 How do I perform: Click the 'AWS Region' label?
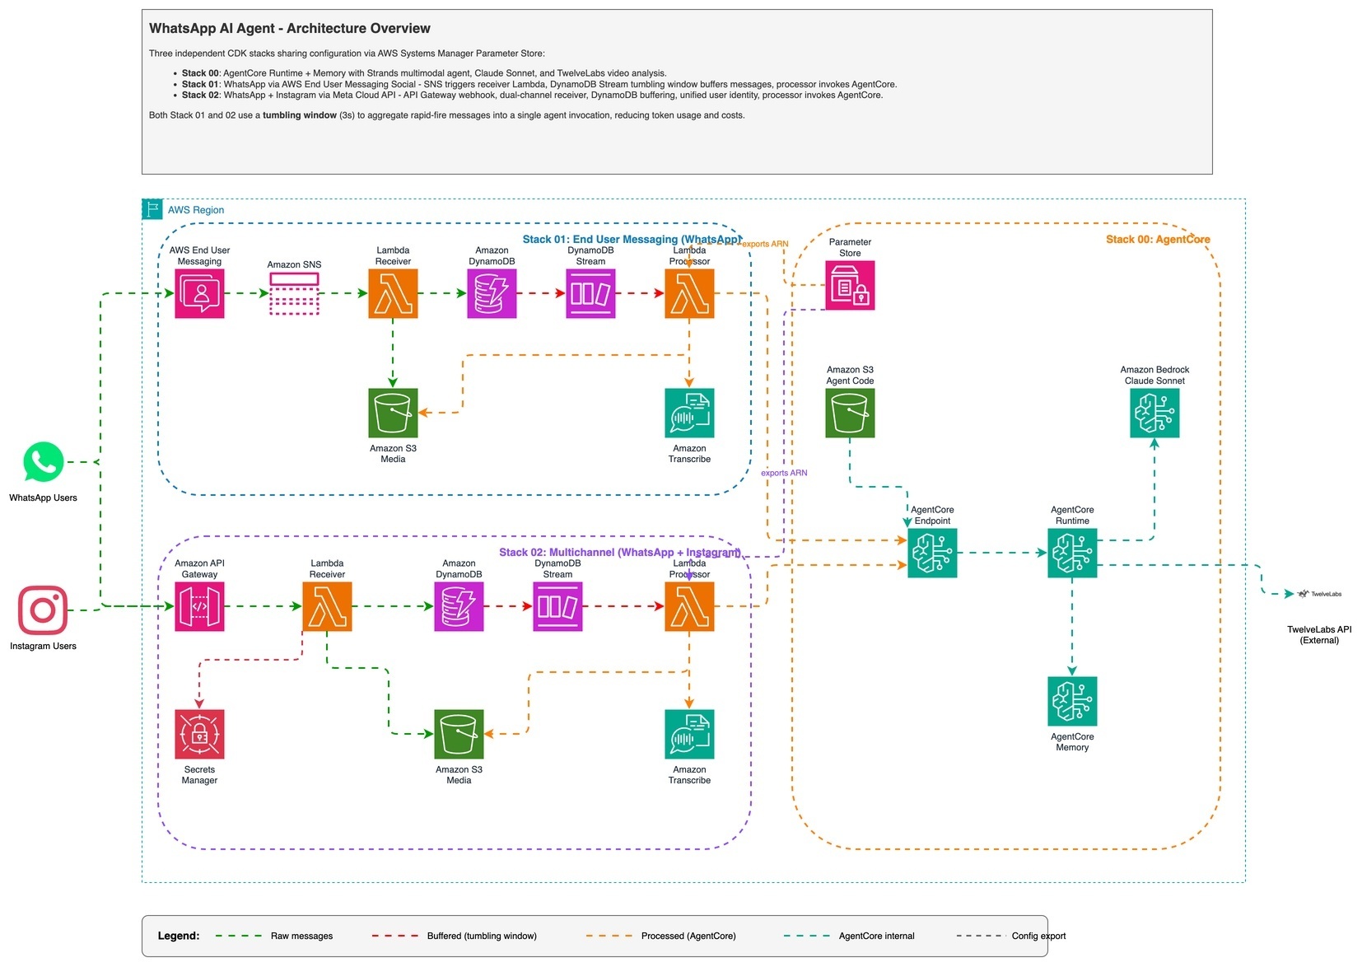(196, 210)
